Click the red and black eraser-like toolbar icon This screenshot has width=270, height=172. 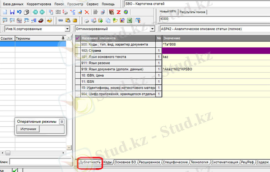pos(41,20)
